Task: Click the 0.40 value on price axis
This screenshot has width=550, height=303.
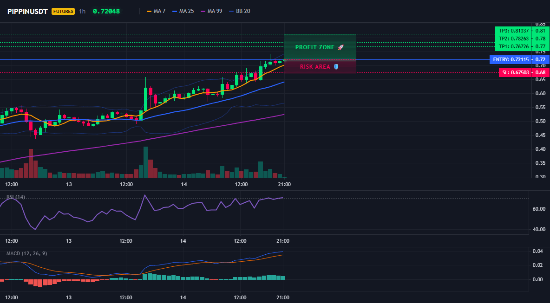Action: [x=541, y=149]
